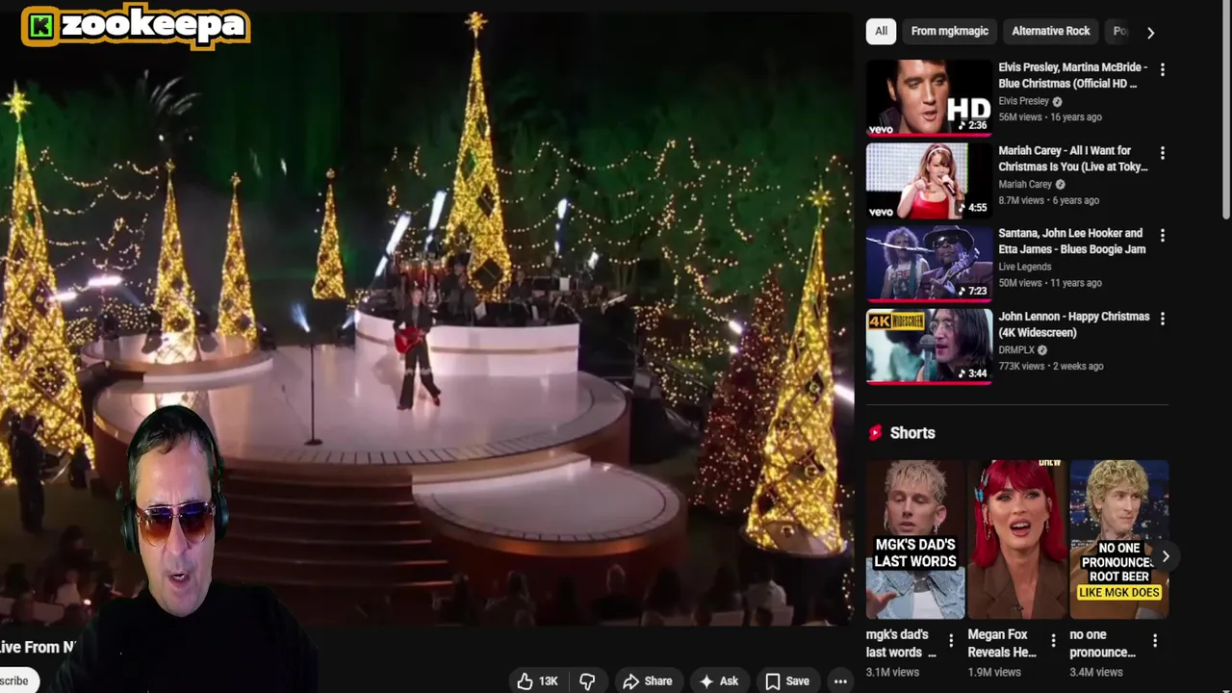Open options for no one pronounce short
The height and width of the screenshot is (693, 1232).
click(1155, 640)
